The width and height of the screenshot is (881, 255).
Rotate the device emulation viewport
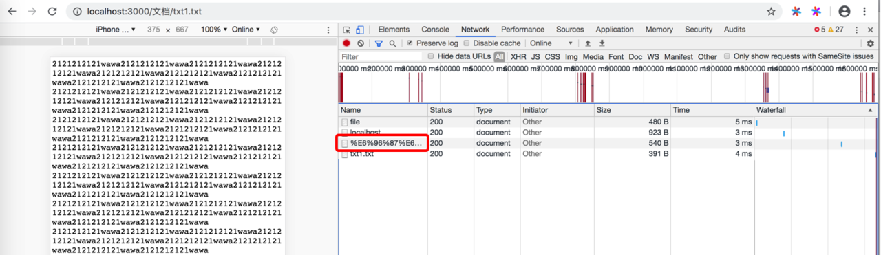[x=274, y=30]
